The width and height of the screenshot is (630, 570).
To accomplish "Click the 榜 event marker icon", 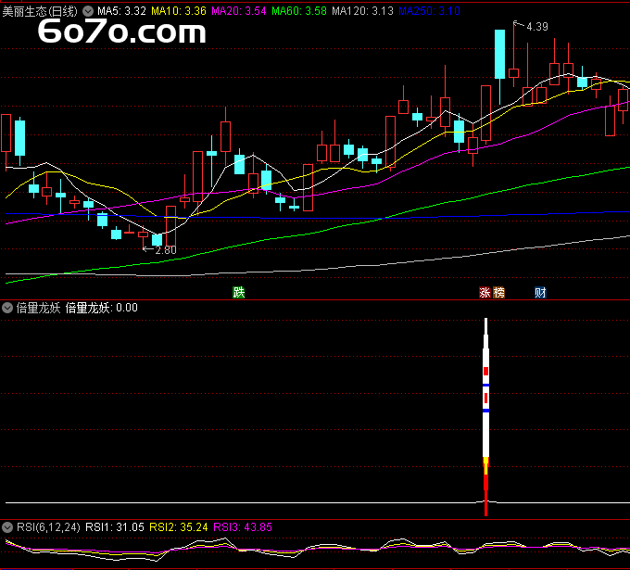I will click(x=498, y=292).
